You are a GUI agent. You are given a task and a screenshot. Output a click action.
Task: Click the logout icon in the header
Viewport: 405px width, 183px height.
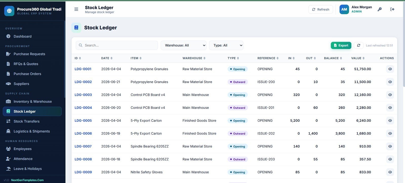[392, 9]
